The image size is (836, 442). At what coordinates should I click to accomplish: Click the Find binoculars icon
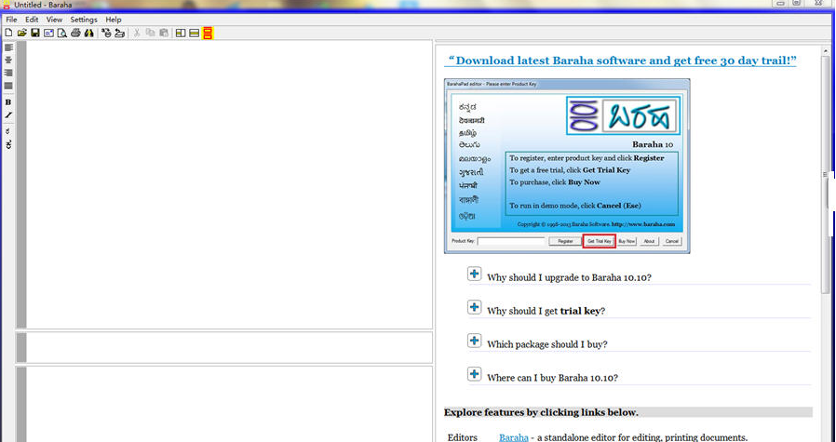tap(89, 33)
